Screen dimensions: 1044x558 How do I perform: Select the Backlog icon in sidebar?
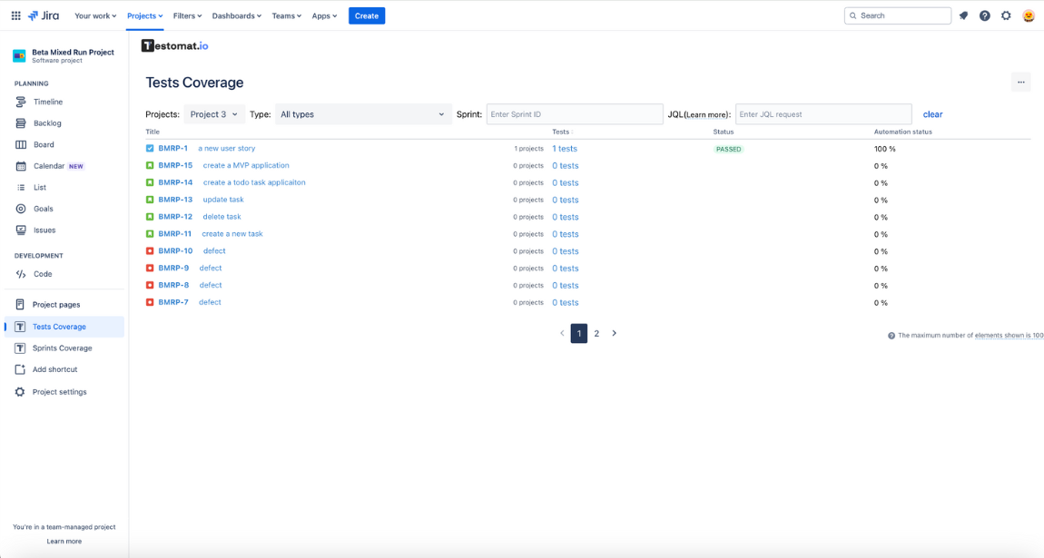point(21,123)
